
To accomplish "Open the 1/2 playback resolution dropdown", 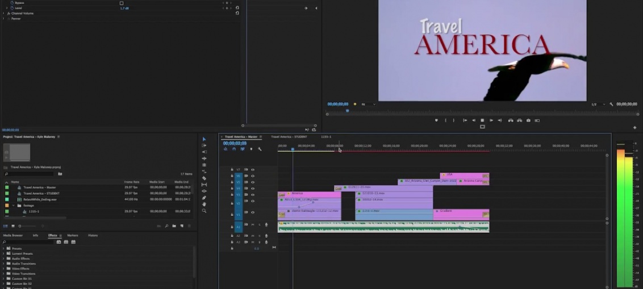I will point(598,104).
